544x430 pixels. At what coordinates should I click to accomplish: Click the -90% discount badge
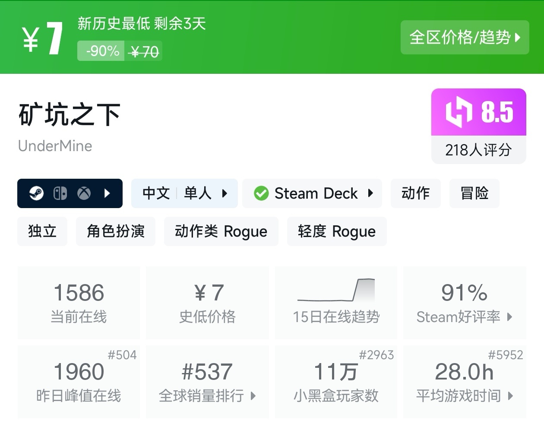click(102, 51)
